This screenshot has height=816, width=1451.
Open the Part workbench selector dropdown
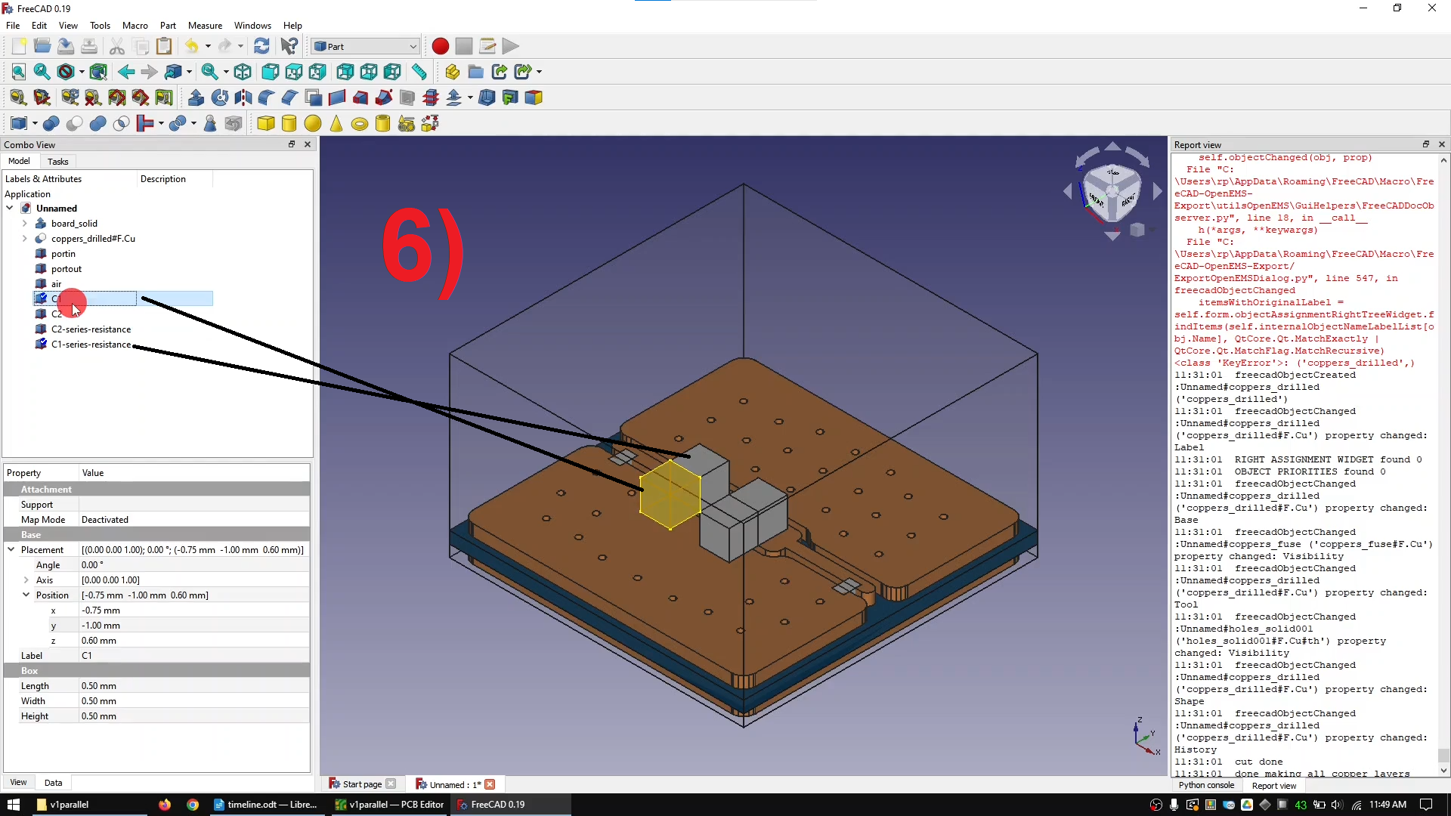point(413,46)
